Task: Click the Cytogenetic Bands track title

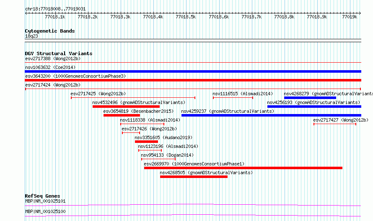Action: pos(50,31)
